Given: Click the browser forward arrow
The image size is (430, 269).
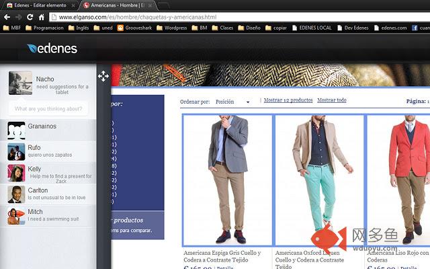Looking at the screenshot, I should click(19, 17).
